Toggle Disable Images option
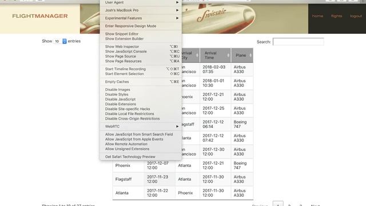The image size is (366, 206). pos(141,89)
